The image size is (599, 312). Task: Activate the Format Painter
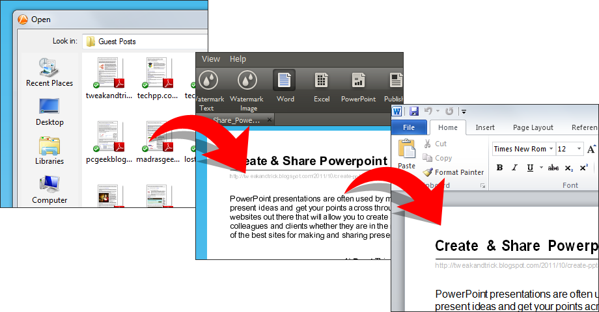click(x=453, y=172)
